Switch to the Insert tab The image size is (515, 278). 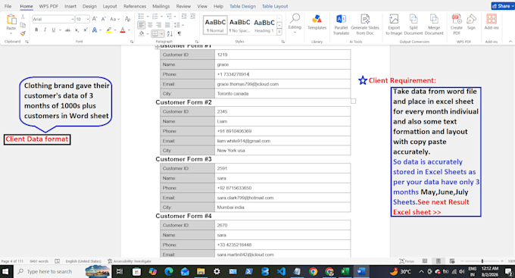click(70, 6)
